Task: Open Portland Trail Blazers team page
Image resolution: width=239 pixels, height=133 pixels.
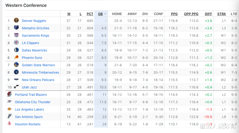Action: 31,95
